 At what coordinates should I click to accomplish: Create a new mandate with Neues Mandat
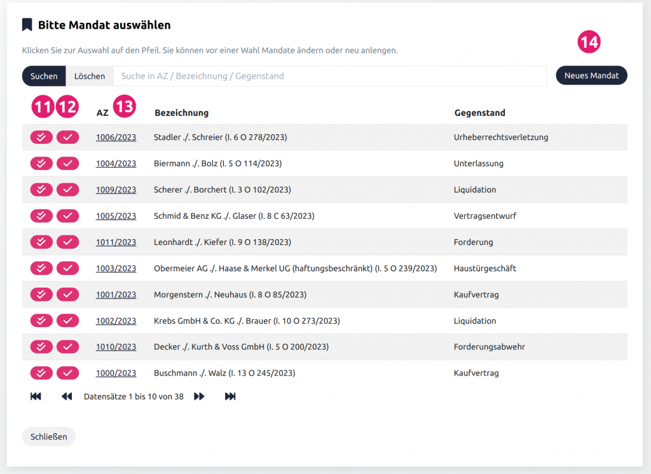coord(591,76)
